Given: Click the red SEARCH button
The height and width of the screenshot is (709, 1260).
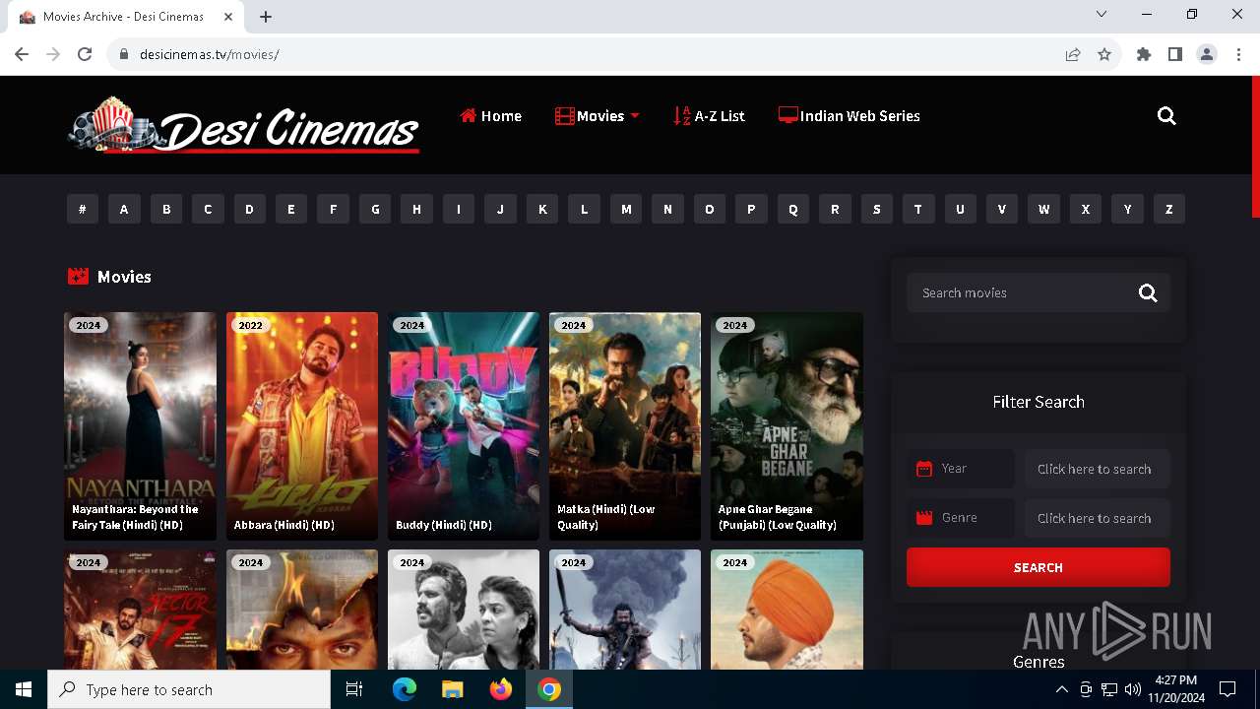Looking at the screenshot, I should point(1039,567).
